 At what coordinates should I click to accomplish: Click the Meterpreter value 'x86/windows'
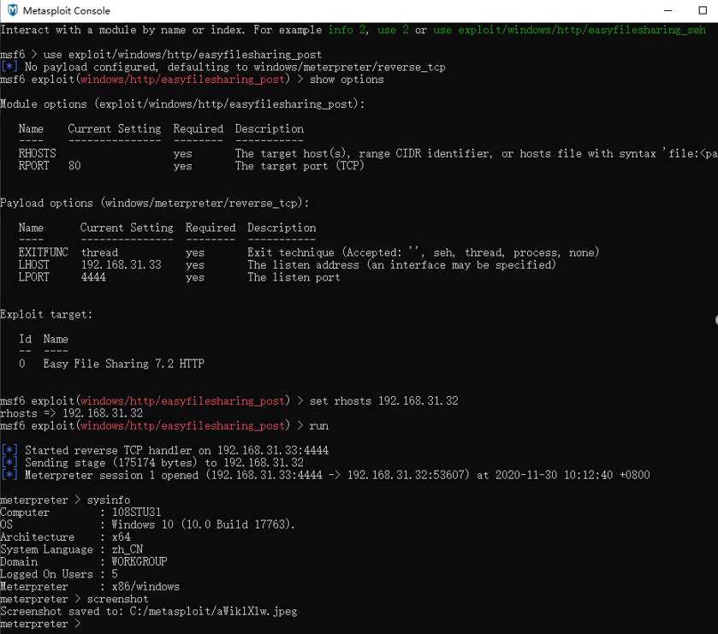click(145, 586)
